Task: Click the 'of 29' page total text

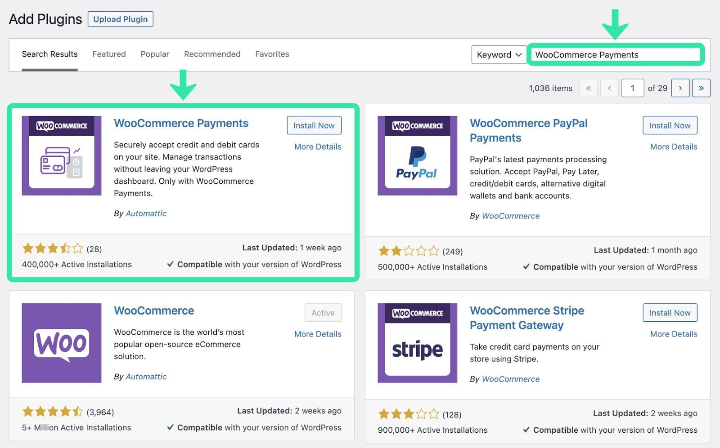Action: [657, 88]
